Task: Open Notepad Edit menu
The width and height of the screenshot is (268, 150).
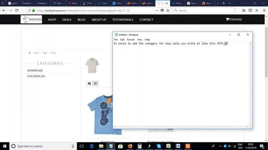Action: click(122, 40)
